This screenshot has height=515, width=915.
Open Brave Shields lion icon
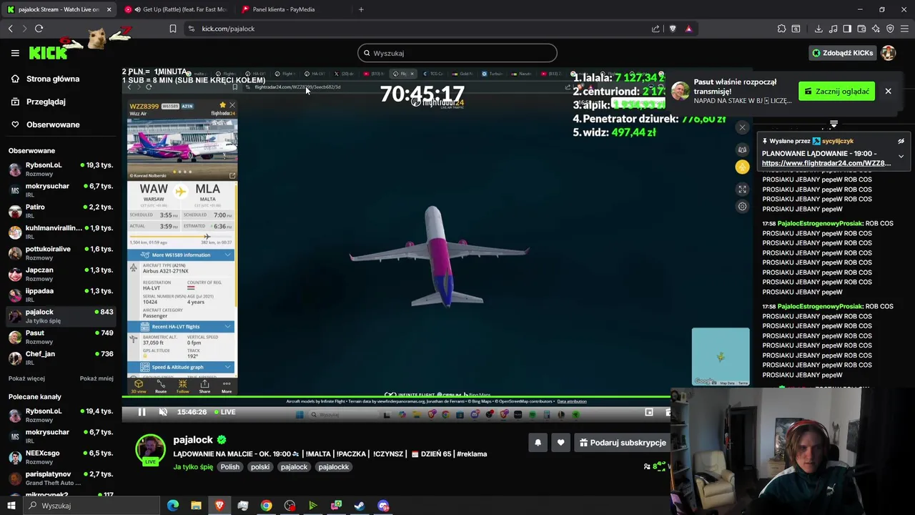click(x=672, y=29)
